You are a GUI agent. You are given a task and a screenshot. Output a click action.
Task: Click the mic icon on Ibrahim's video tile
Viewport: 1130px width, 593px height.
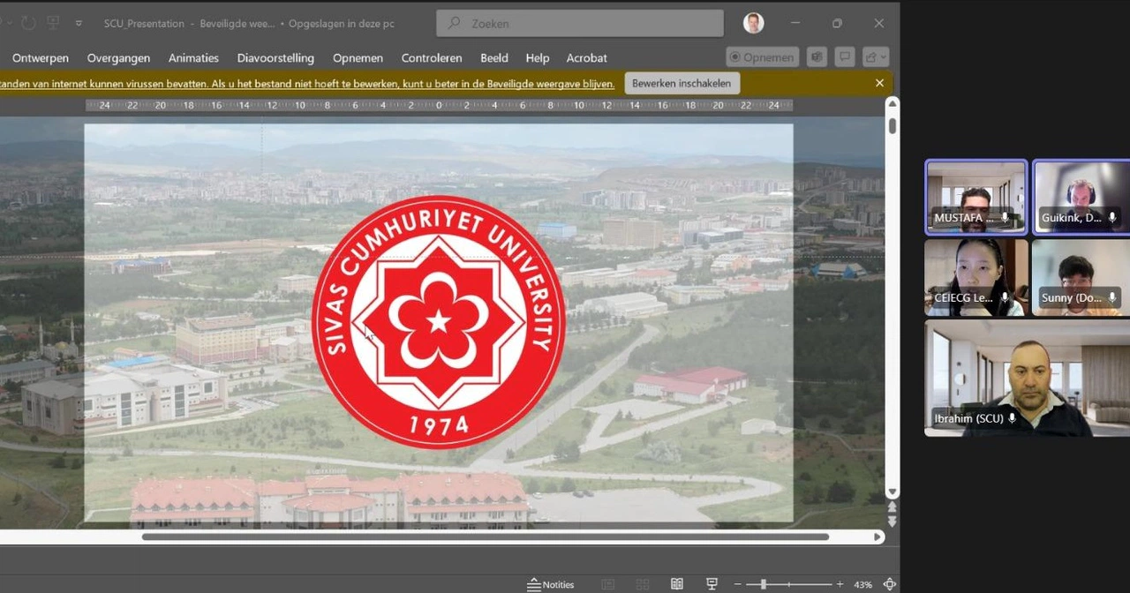tap(1013, 418)
